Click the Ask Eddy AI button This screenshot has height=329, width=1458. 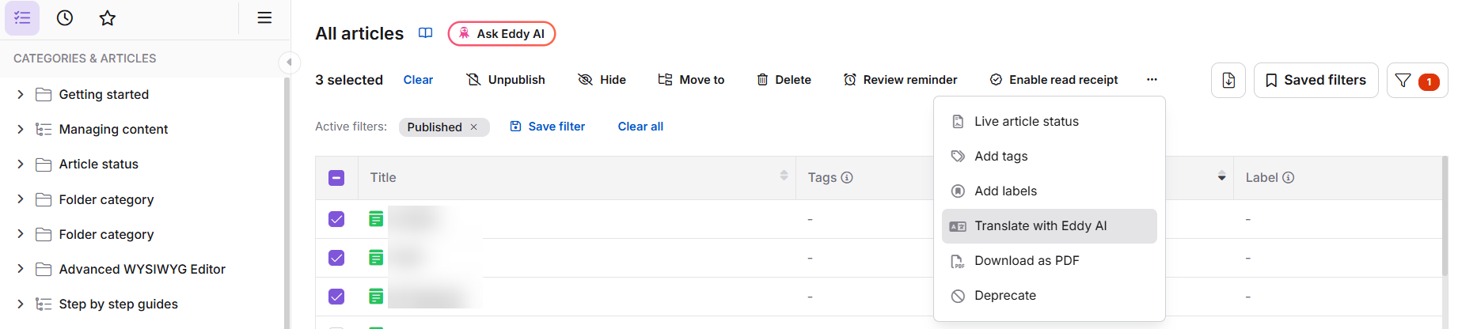click(x=502, y=33)
